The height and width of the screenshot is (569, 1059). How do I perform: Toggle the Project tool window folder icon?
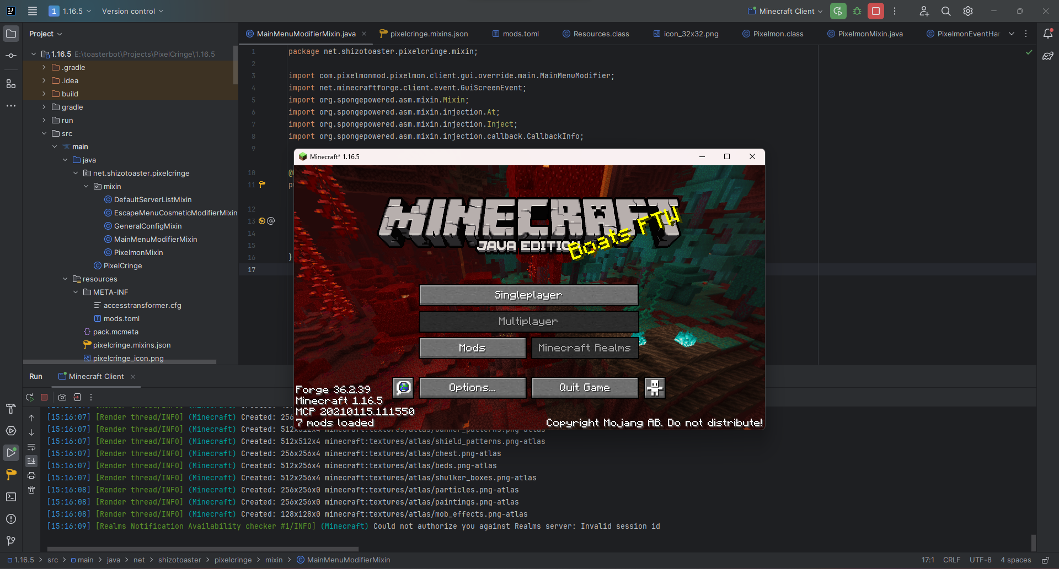point(11,34)
